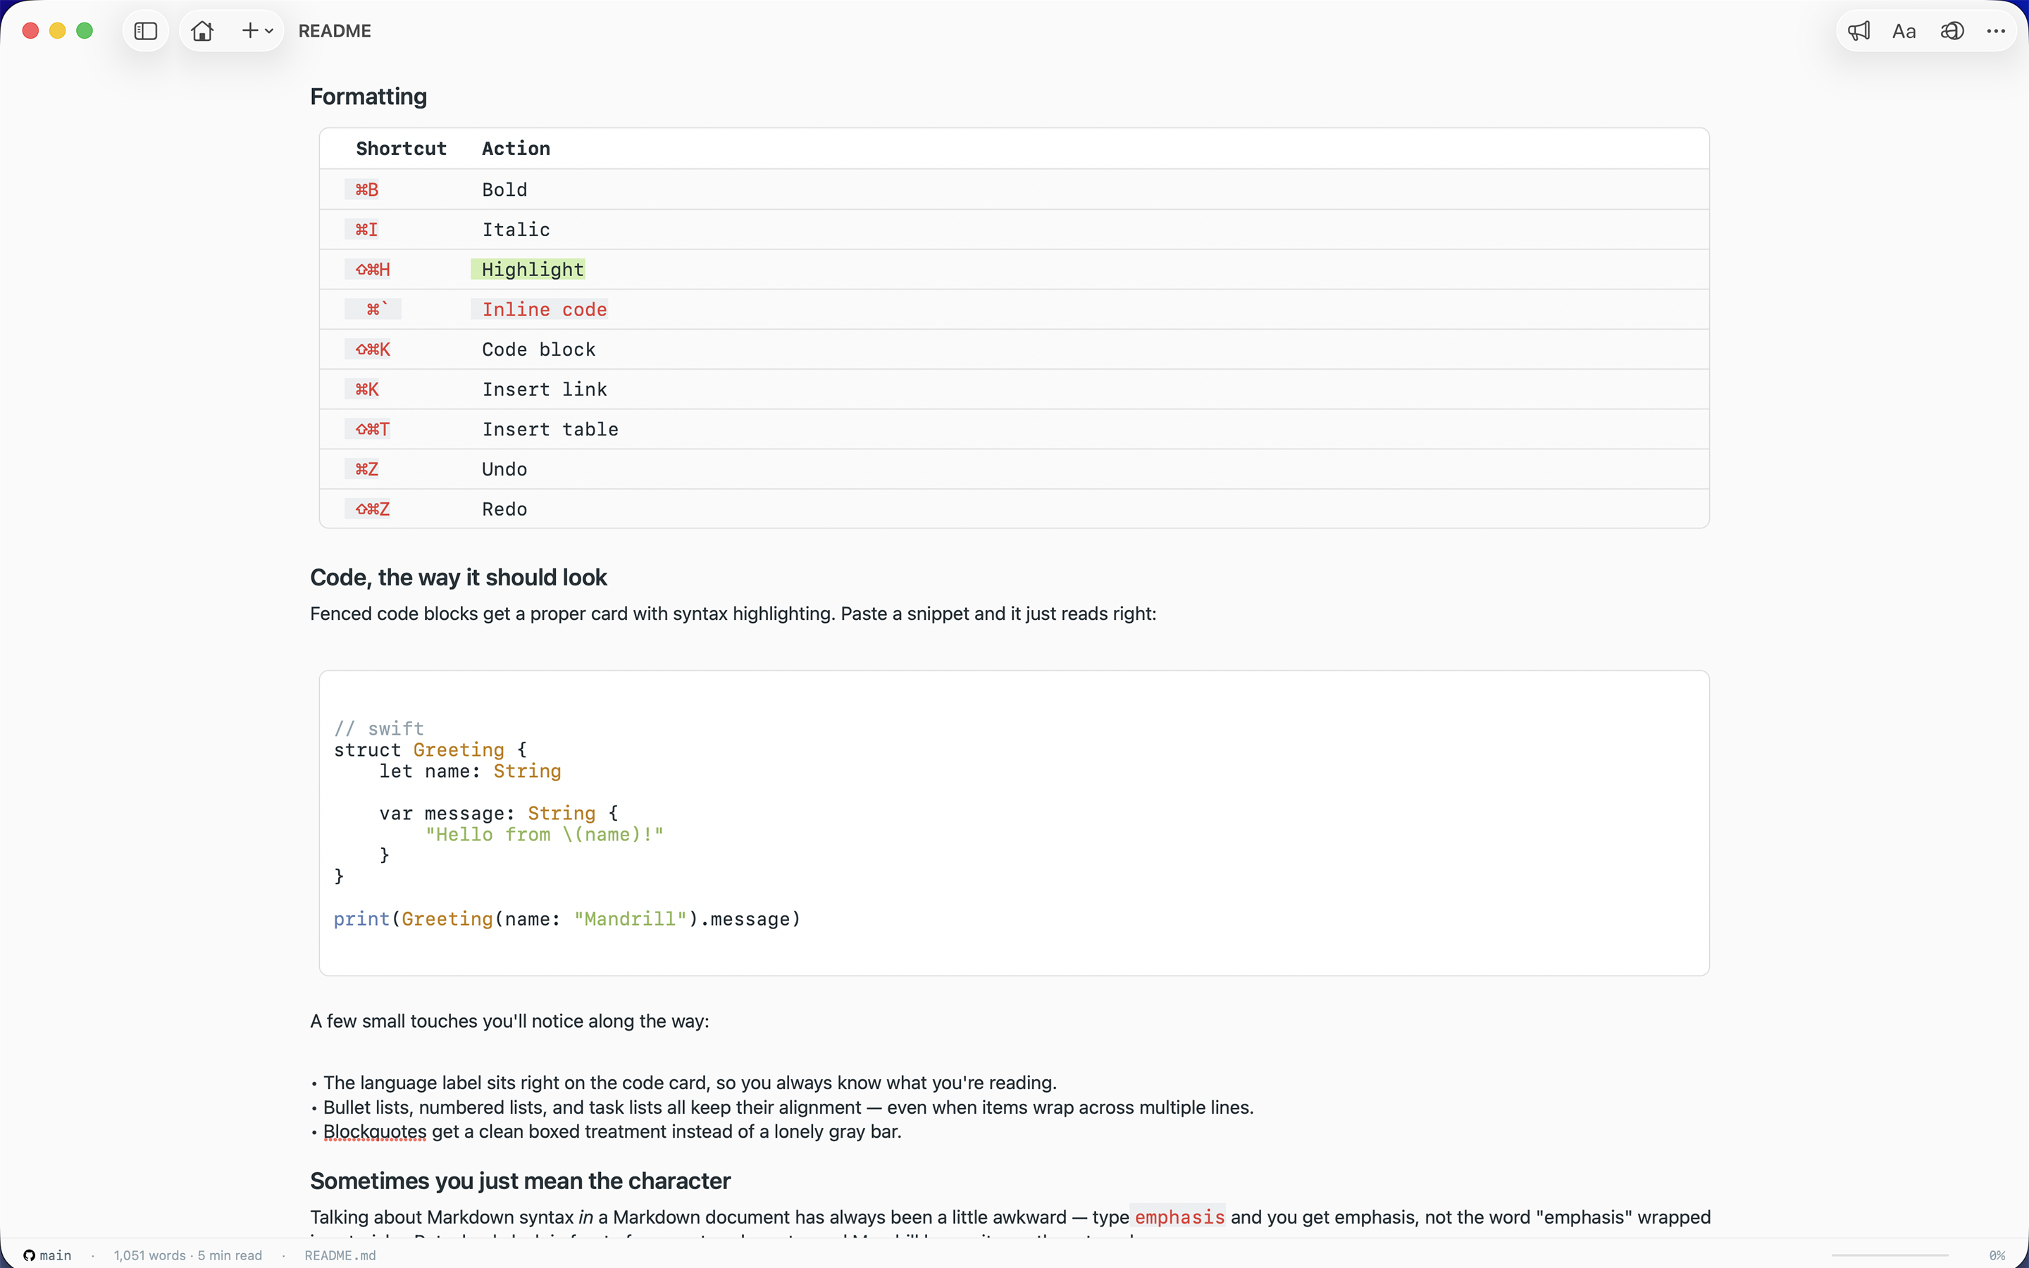This screenshot has width=2029, height=1268.
Task: Click the Bold action cell
Action: tap(504, 189)
